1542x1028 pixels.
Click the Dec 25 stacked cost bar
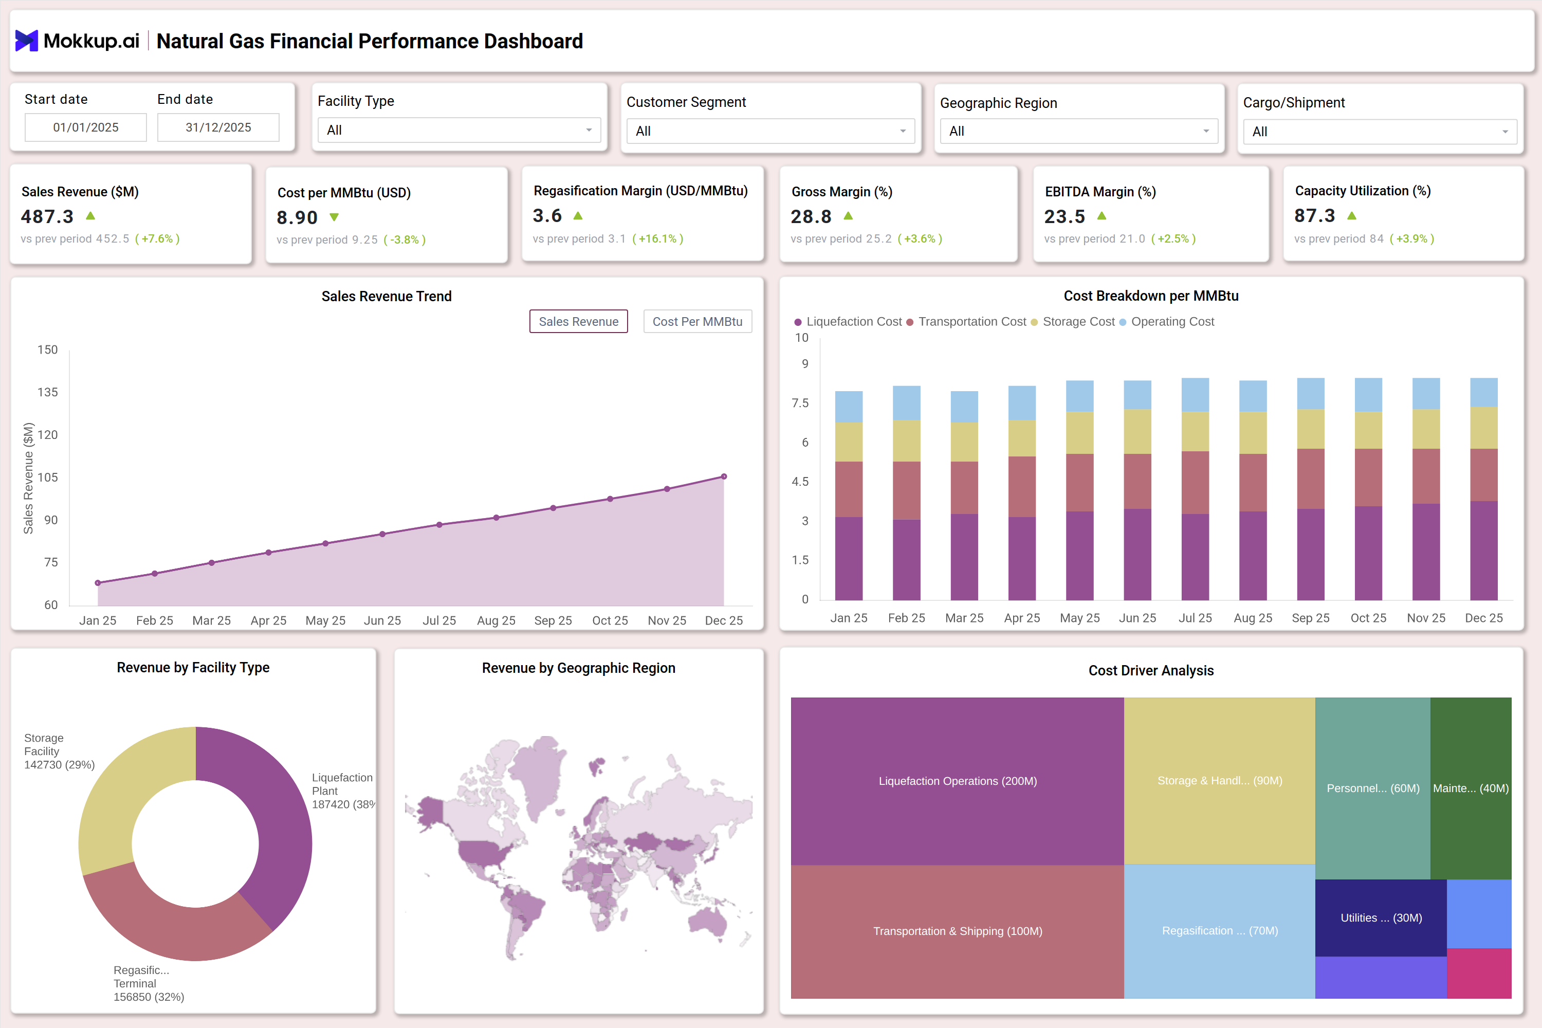click(x=1483, y=489)
